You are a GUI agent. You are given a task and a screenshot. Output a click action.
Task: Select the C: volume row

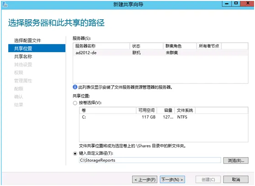(164, 117)
